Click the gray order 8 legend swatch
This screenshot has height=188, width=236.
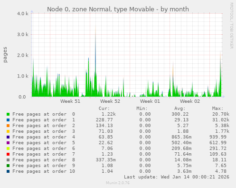pyautogui.click(x=8, y=160)
